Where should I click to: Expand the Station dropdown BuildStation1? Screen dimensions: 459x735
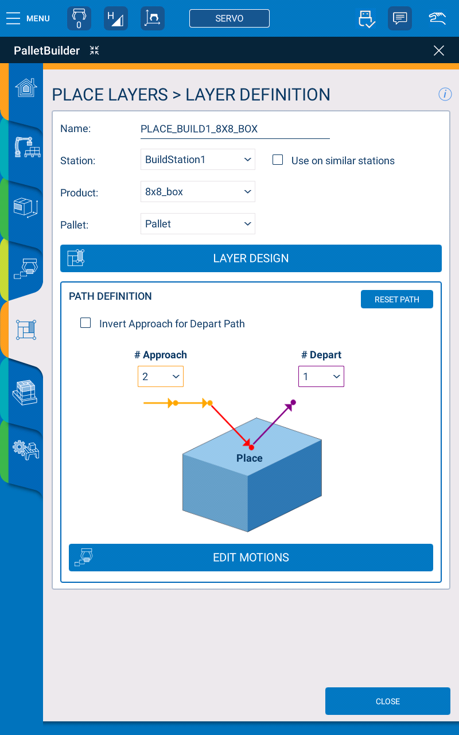[197, 160]
